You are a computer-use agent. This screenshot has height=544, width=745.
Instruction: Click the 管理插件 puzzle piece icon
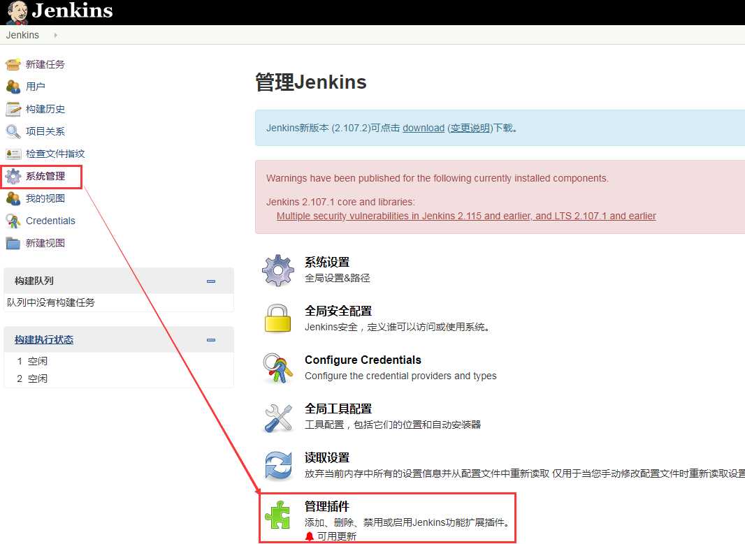click(278, 515)
